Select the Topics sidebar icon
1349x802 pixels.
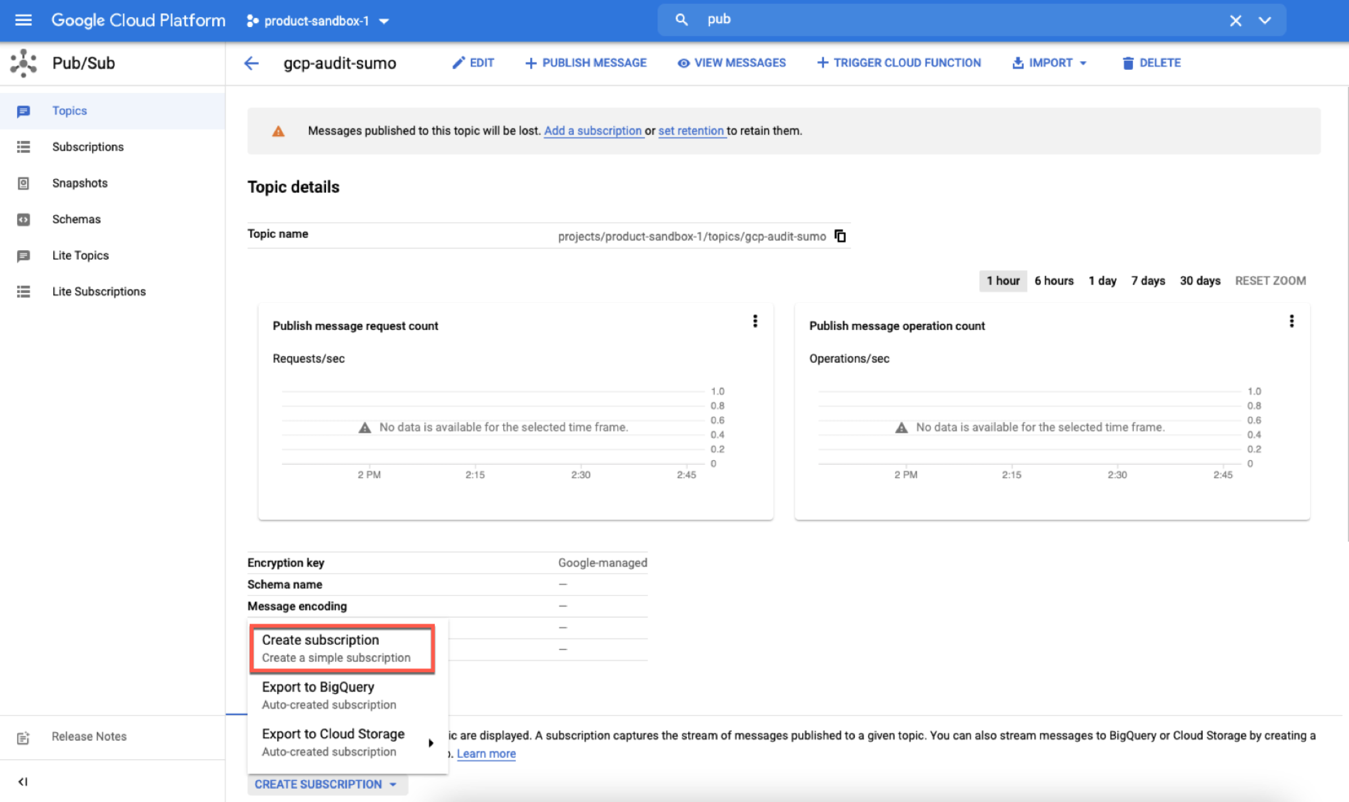click(x=24, y=111)
